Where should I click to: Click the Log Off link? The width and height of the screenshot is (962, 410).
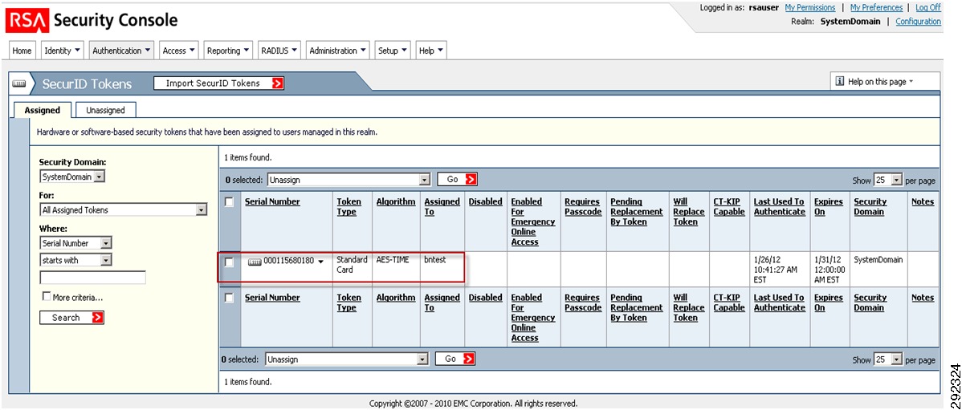[x=928, y=8]
